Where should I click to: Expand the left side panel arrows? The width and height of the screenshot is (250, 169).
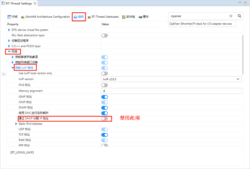tap(3, 74)
